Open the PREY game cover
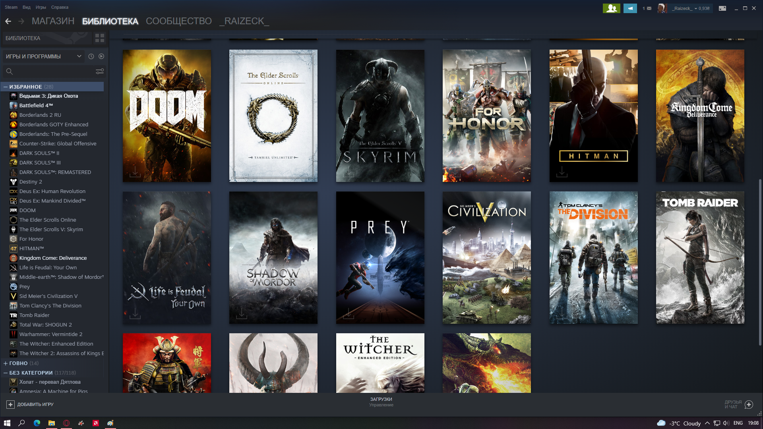Viewport: 763px width, 429px height. point(380,257)
